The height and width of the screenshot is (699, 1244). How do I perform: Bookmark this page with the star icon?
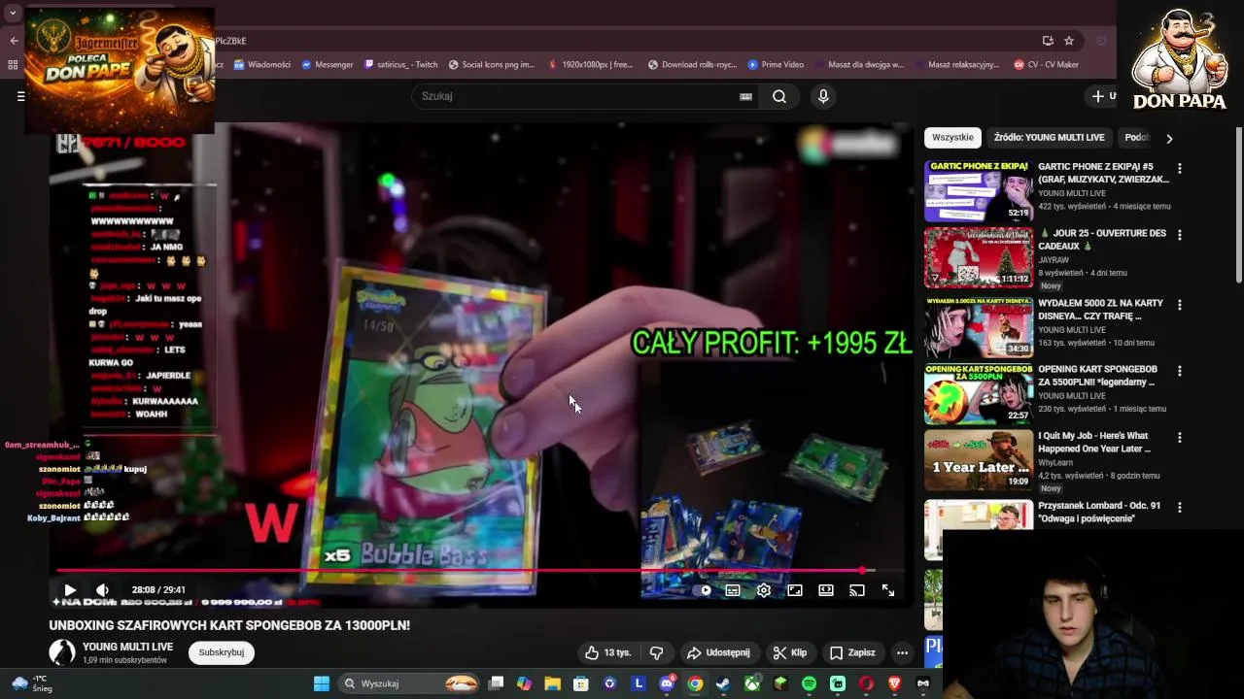(x=1069, y=41)
